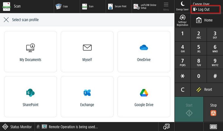Select OneDrive as scan destination
The height and width of the screenshot is (131, 223).
click(144, 52)
